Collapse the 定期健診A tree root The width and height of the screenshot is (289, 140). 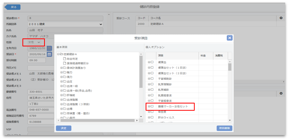59,54
